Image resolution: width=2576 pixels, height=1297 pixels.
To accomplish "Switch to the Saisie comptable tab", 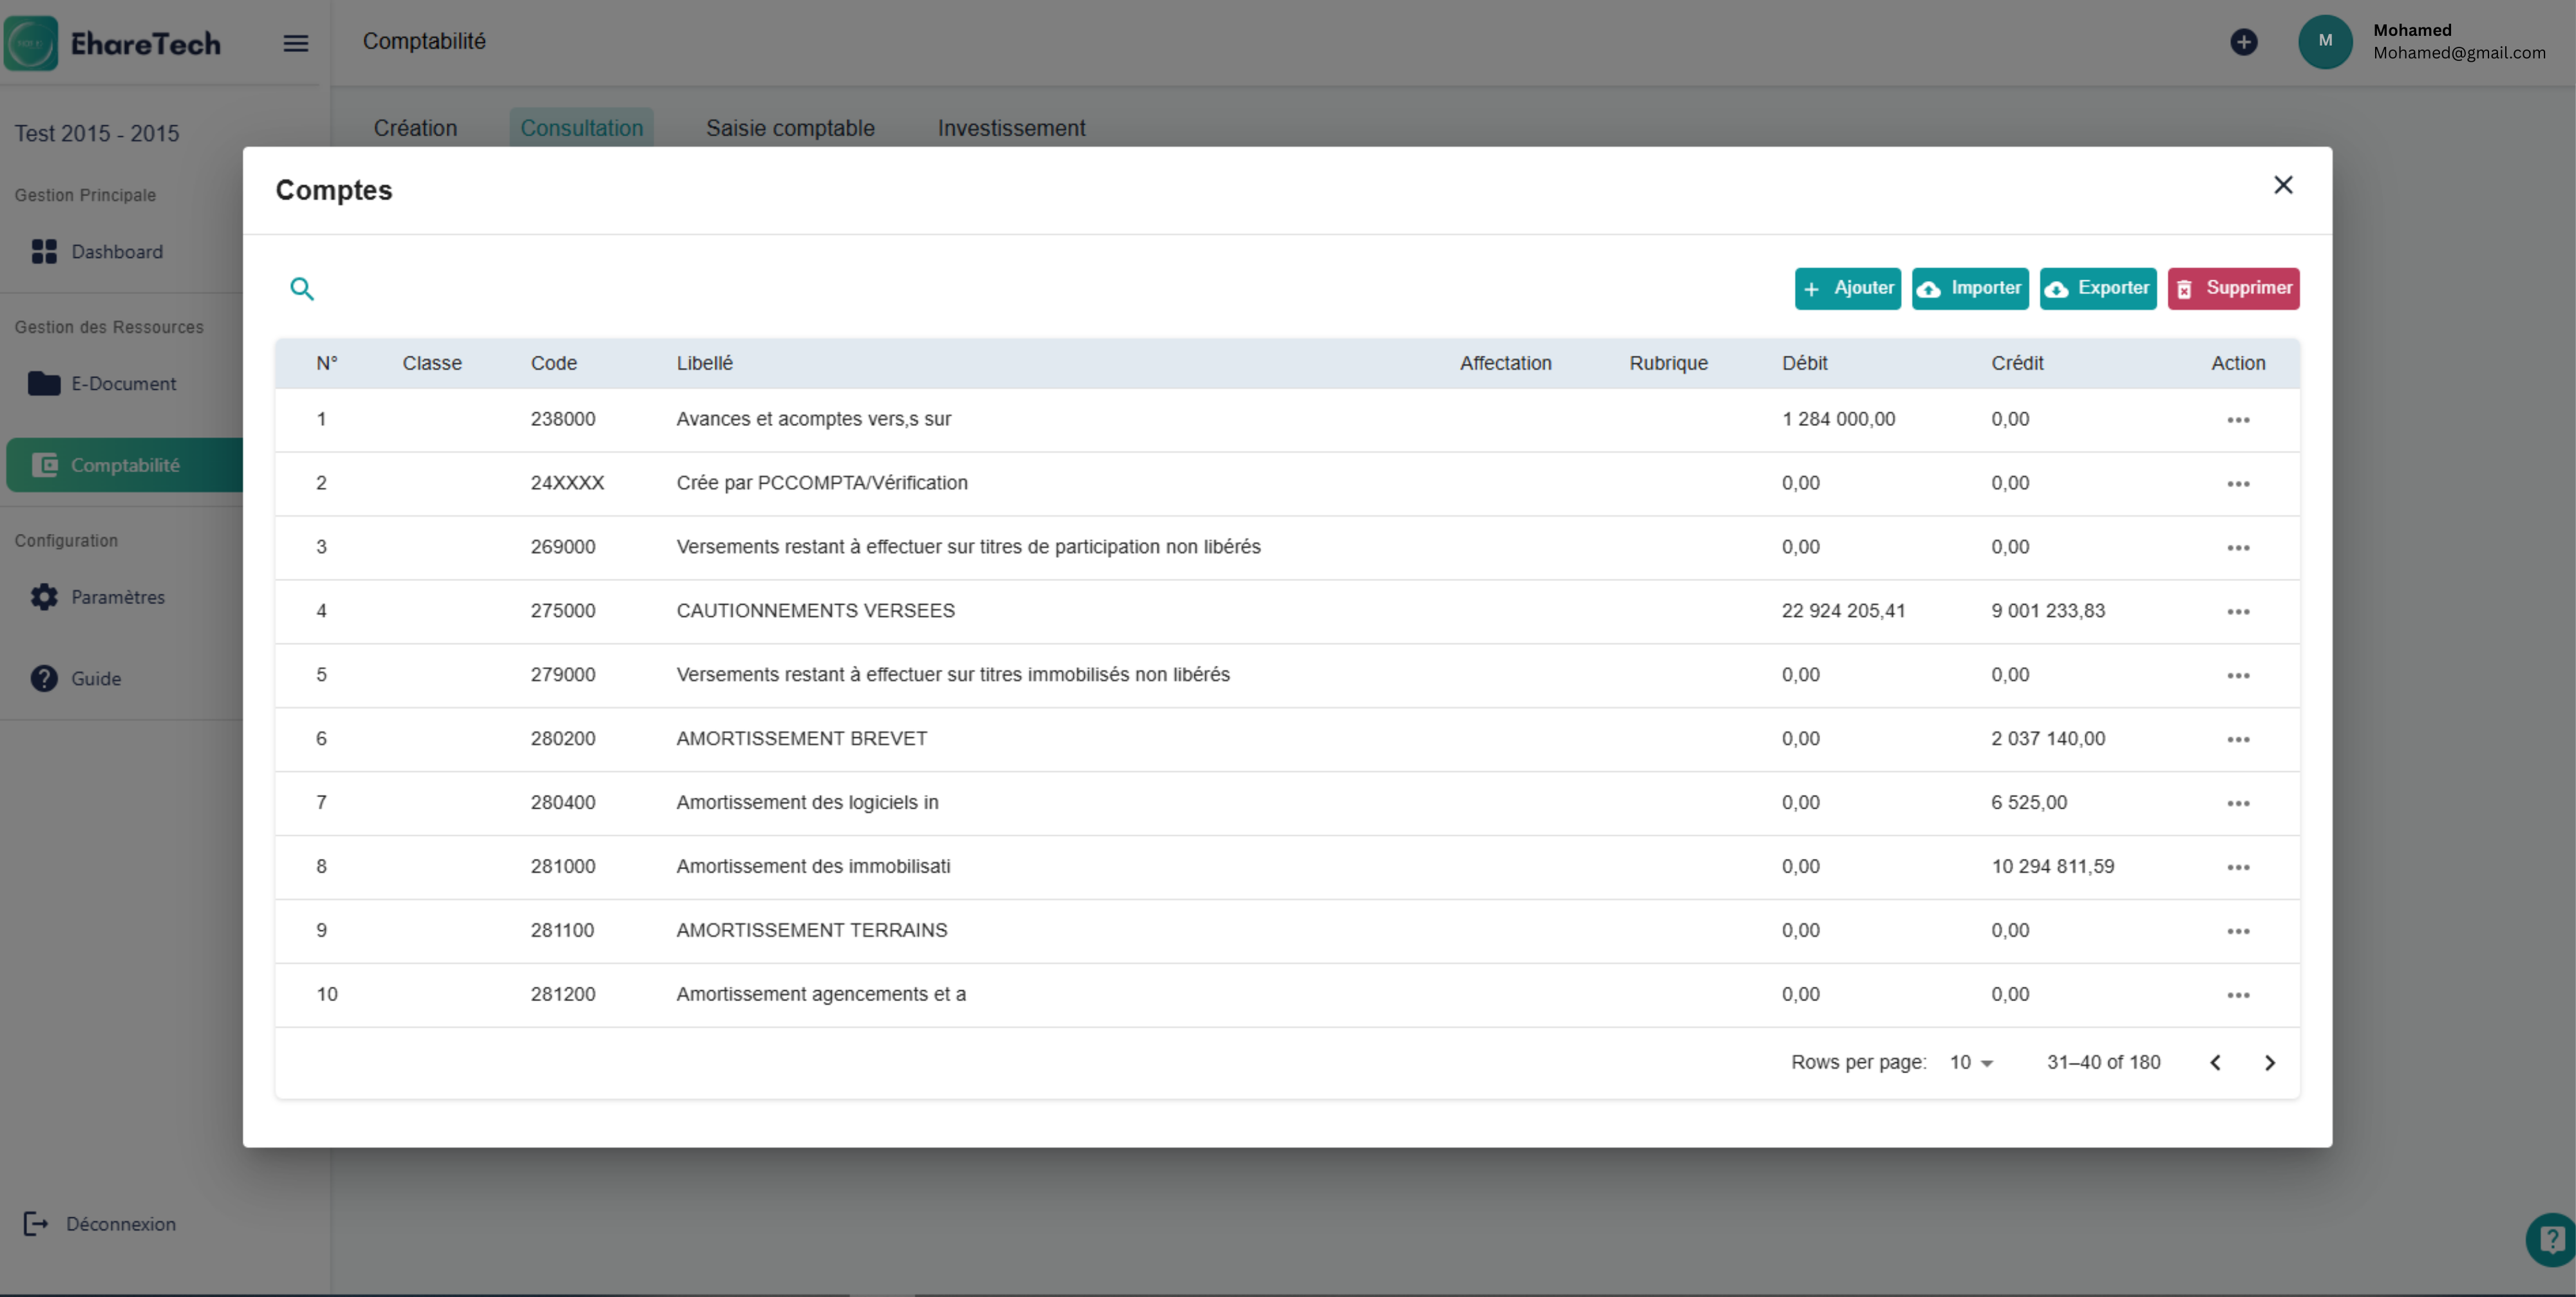I will (789, 128).
